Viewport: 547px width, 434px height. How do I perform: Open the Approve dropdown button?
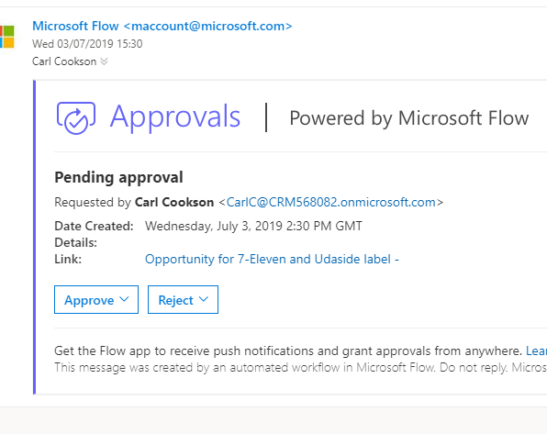pos(96,300)
